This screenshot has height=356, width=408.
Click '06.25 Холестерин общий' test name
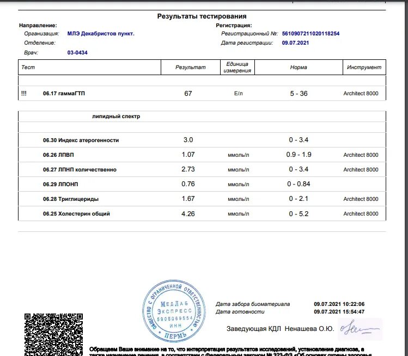pyautogui.click(x=76, y=214)
